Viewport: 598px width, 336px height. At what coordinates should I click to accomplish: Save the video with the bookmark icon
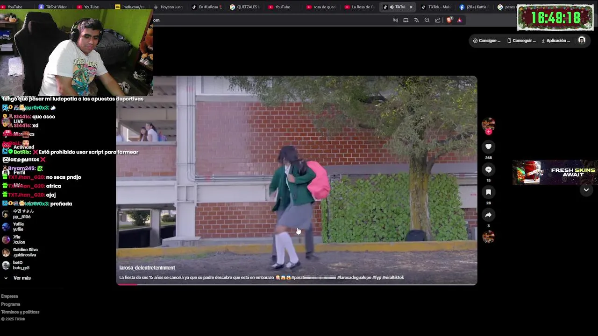[488, 192]
